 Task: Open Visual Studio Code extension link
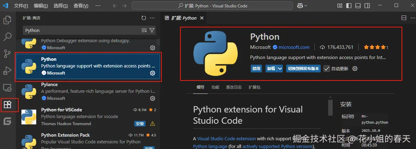tap(226, 139)
